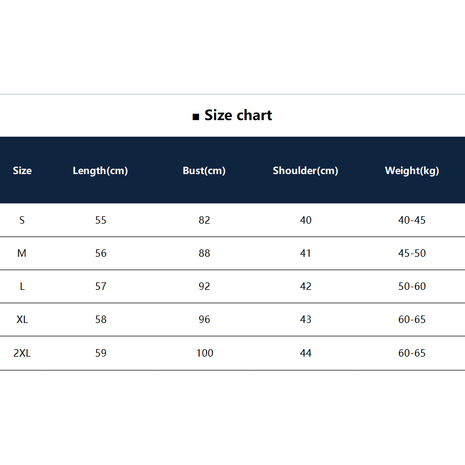Click the Shoulder(cm) column header
Screen dimensions: 465x465
(305, 171)
